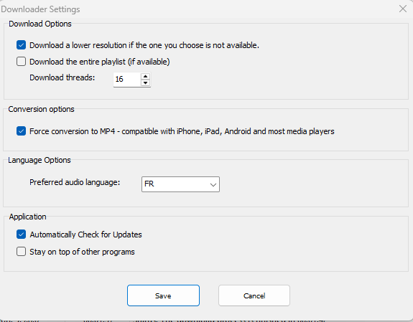This screenshot has height=322, width=413.
Task: Close the Downloader Settings window
Action: tap(403, 9)
